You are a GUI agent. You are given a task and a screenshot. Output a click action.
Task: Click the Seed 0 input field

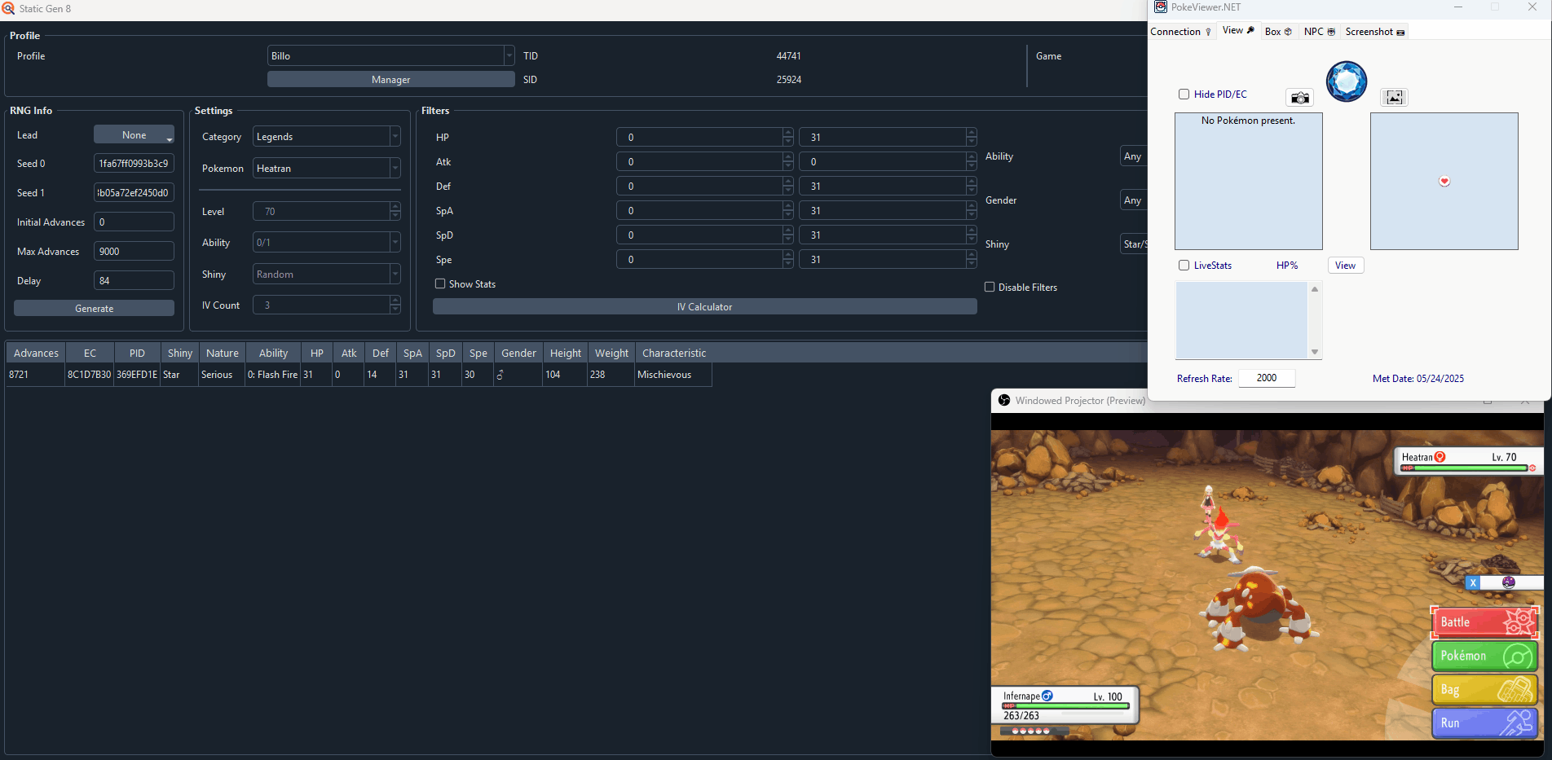pyautogui.click(x=134, y=164)
